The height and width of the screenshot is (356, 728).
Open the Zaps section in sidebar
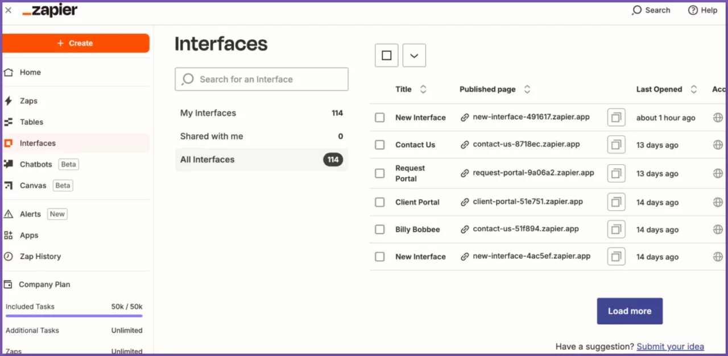(x=28, y=100)
